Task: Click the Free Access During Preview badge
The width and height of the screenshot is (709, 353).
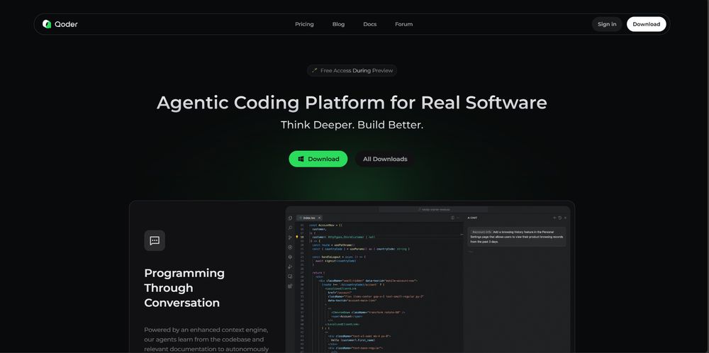Action: click(x=352, y=71)
